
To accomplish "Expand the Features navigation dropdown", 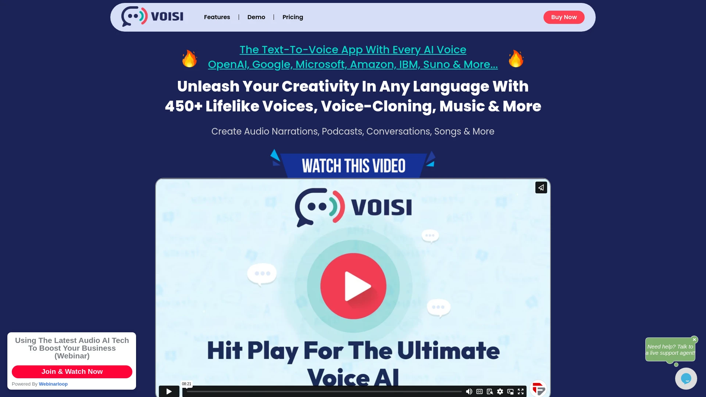I will pyautogui.click(x=217, y=17).
